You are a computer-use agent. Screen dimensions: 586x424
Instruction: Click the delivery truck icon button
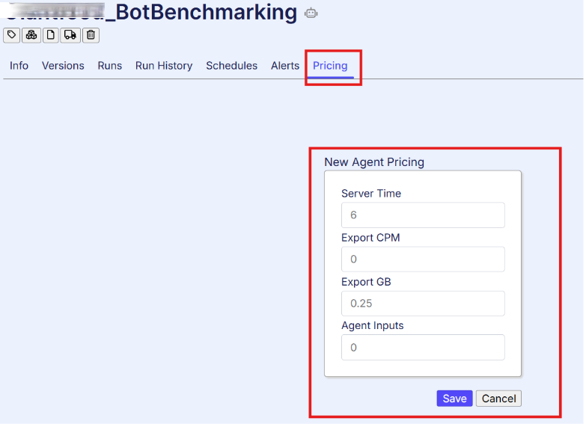[x=70, y=35]
